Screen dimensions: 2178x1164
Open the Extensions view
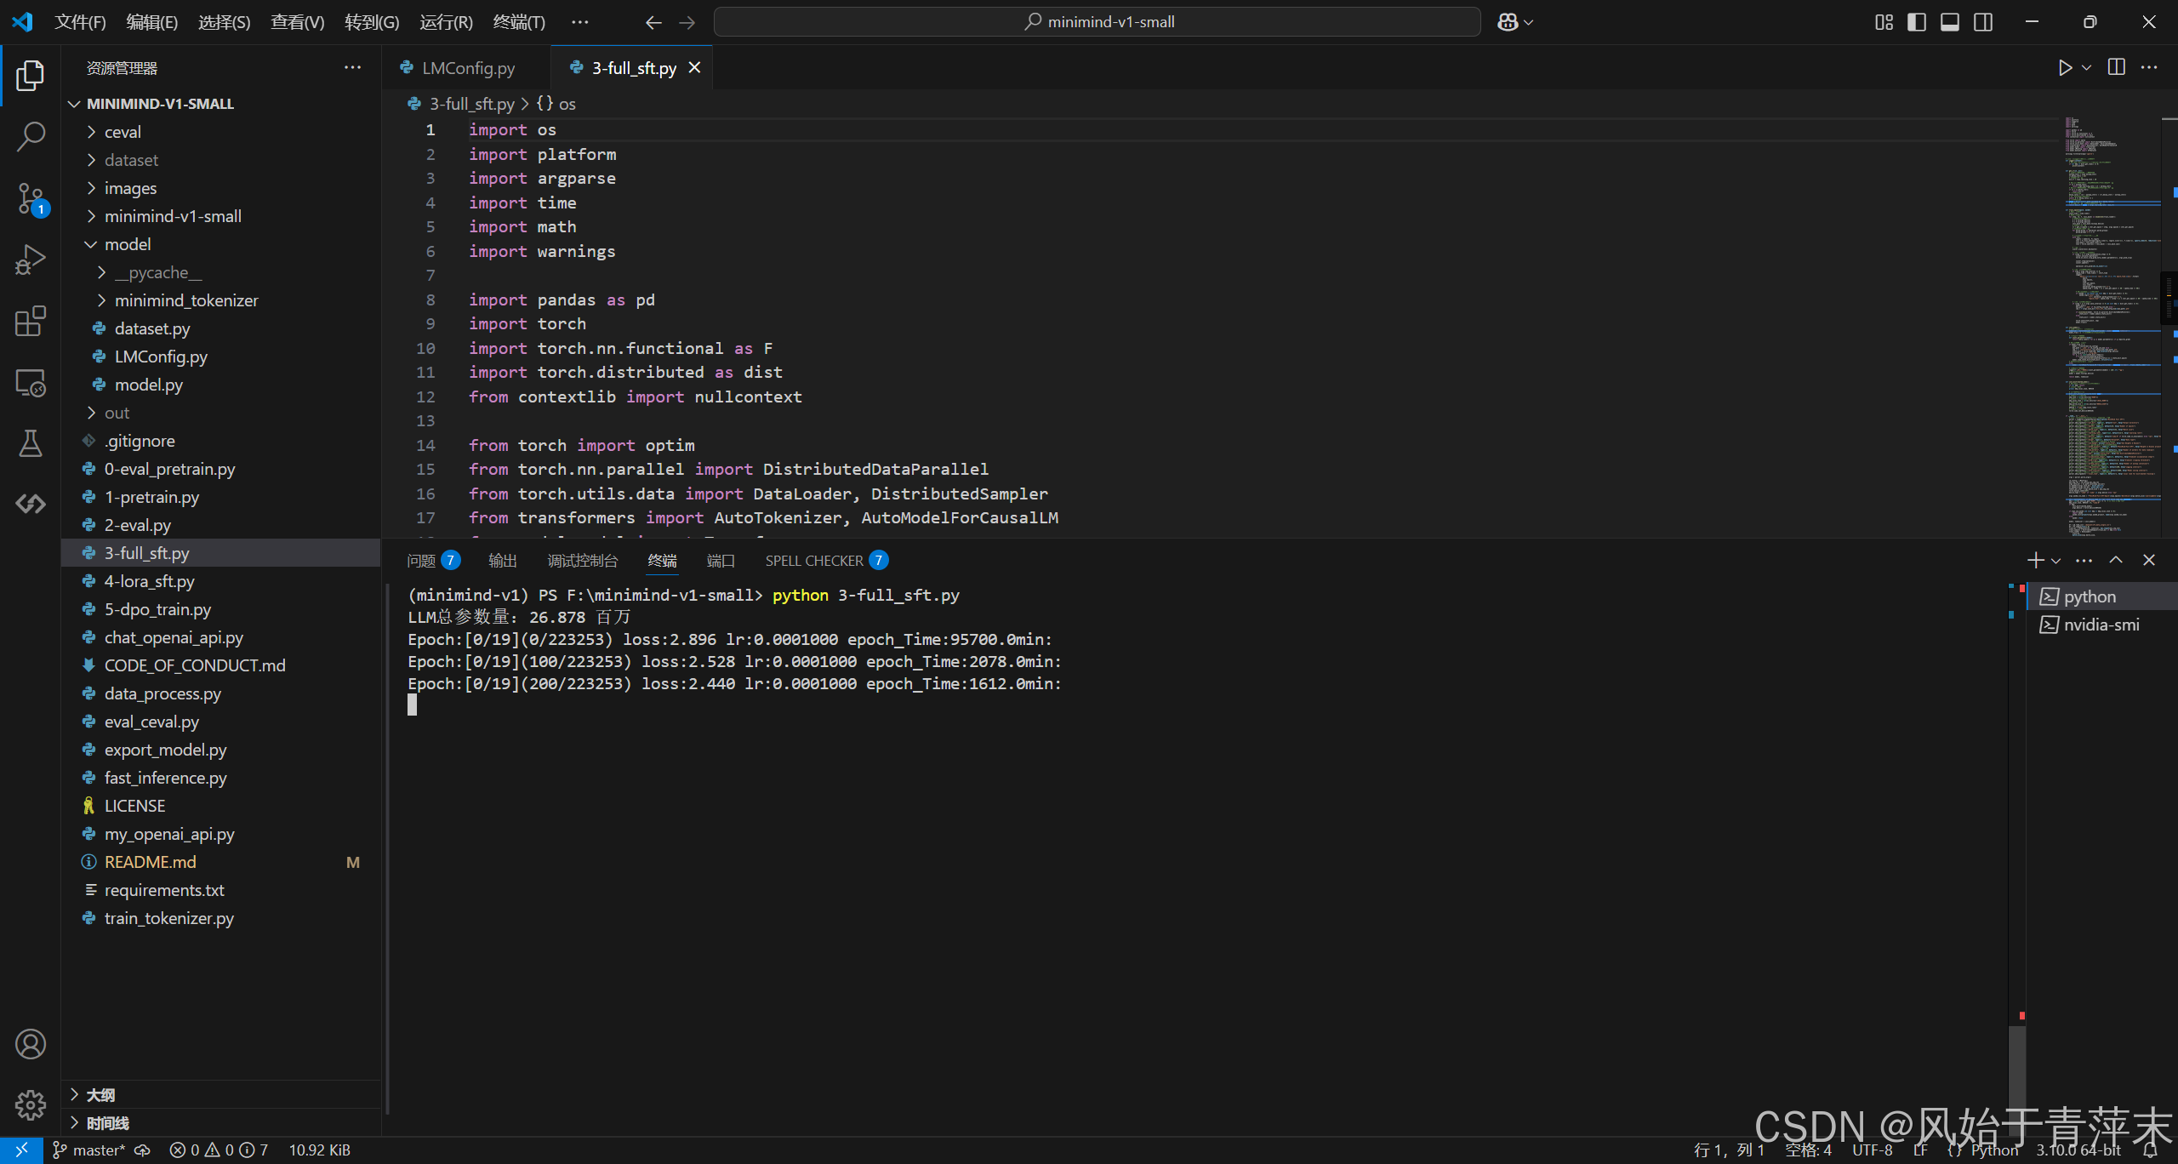31,321
